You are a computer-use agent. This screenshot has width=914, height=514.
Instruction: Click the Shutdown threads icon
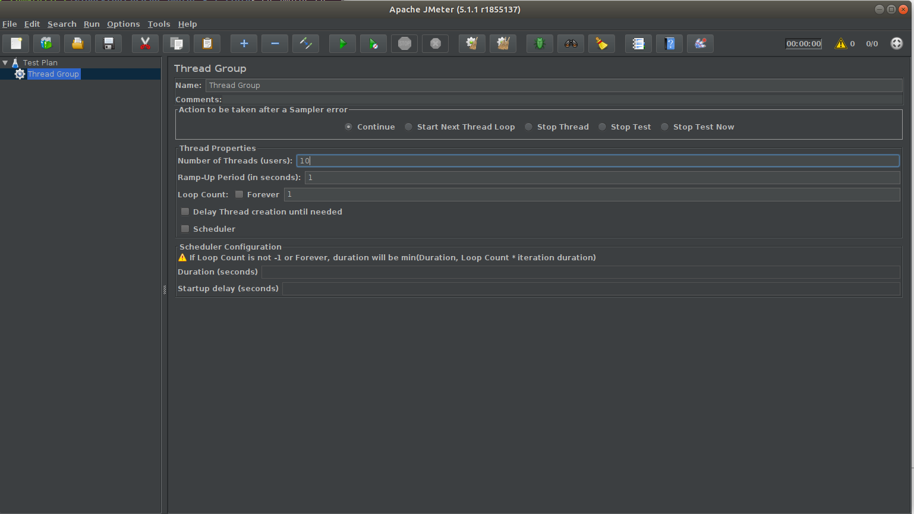(x=435, y=43)
